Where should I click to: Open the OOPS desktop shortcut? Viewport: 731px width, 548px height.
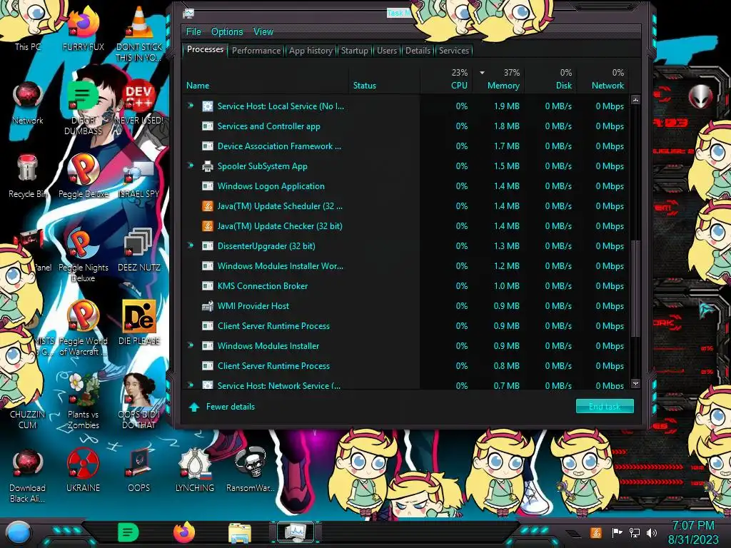[139, 471]
